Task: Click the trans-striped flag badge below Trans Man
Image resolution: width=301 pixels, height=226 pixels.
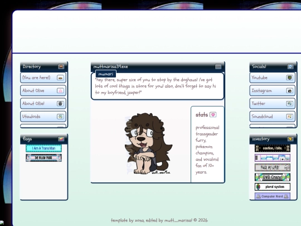Action: point(44,158)
